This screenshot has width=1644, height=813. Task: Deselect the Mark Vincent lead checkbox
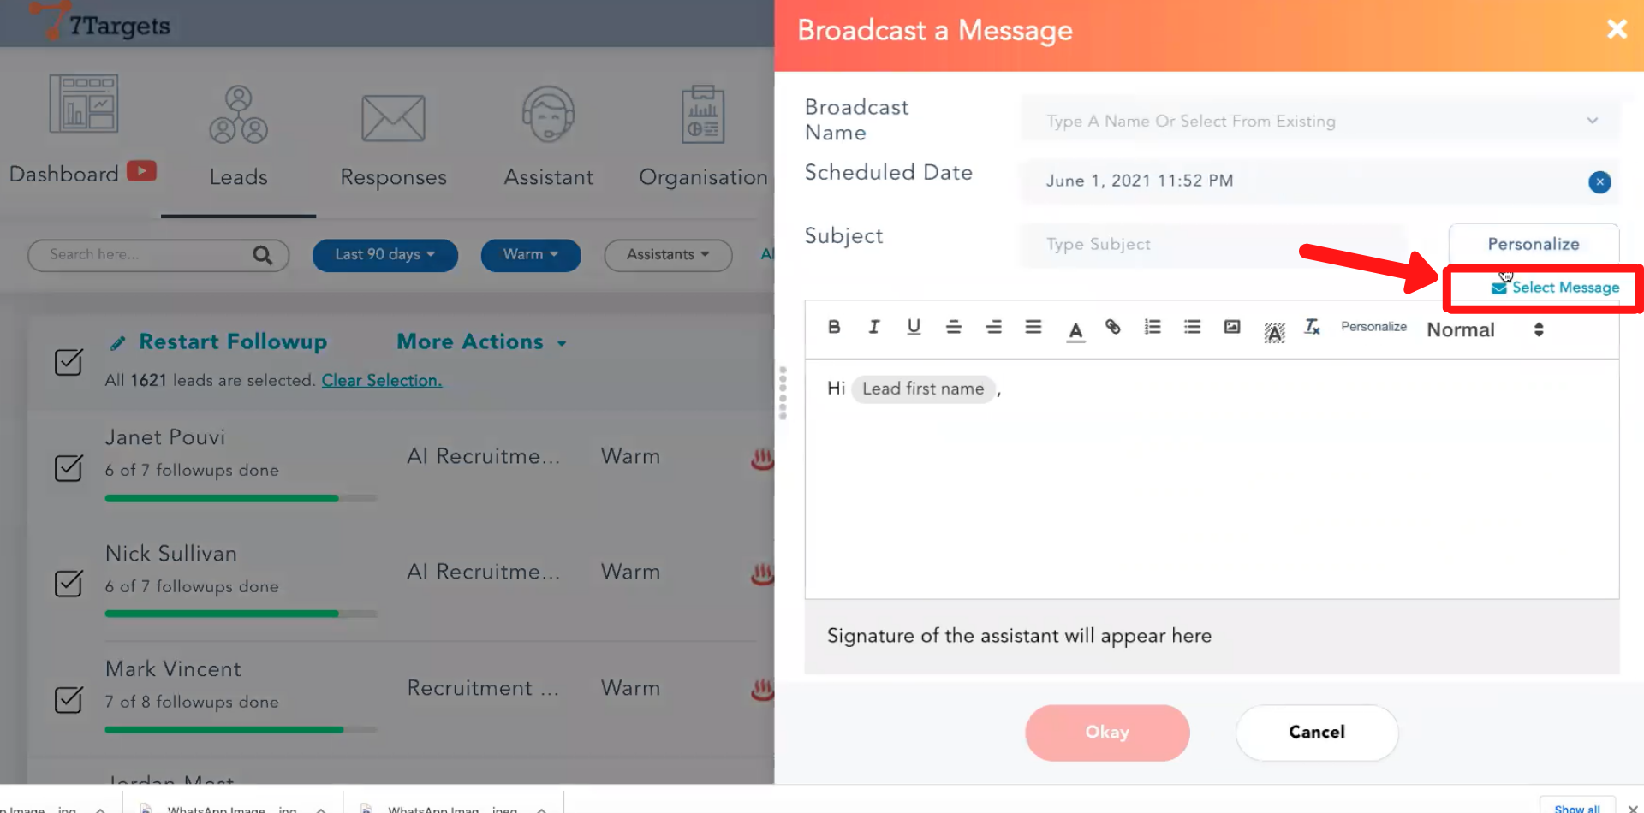tap(68, 700)
